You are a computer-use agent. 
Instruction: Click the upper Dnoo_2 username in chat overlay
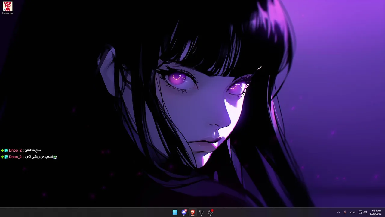tap(15, 150)
